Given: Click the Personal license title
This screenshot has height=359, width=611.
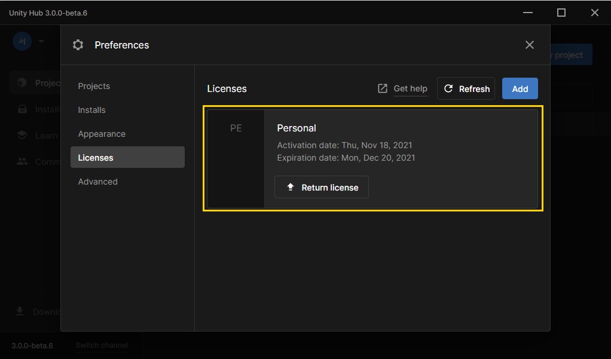Looking at the screenshot, I should (x=297, y=128).
